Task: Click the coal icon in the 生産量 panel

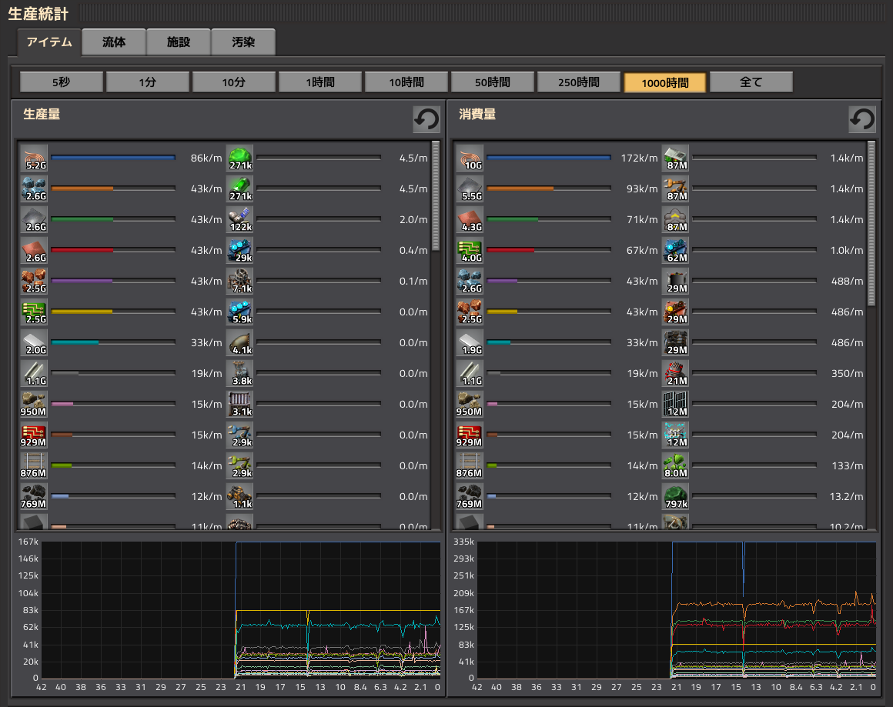Action: tap(34, 495)
